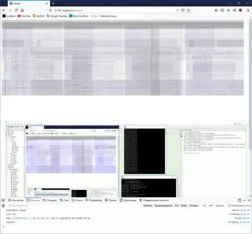Open the Firefox account icon
This screenshot has width=252, height=234.
(228, 10)
